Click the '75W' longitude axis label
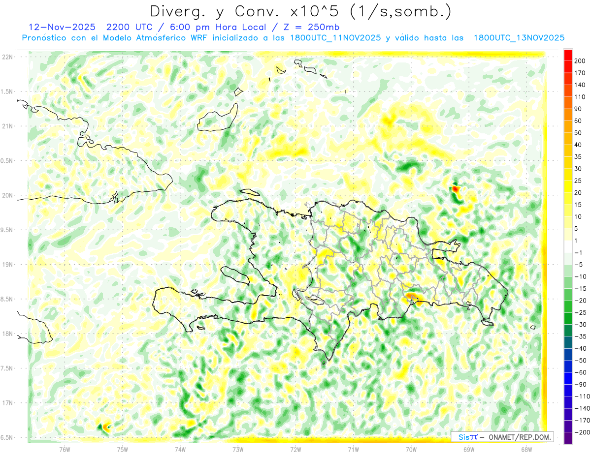 pos(122,450)
